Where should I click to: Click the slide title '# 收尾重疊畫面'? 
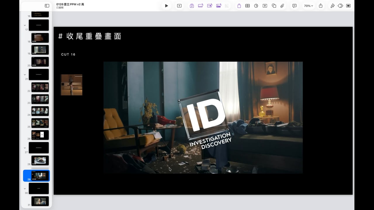click(x=90, y=36)
